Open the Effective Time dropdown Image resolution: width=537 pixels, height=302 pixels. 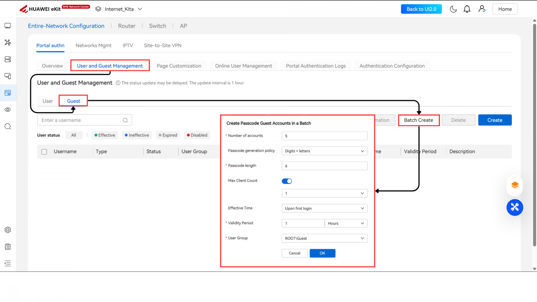[x=324, y=208]
